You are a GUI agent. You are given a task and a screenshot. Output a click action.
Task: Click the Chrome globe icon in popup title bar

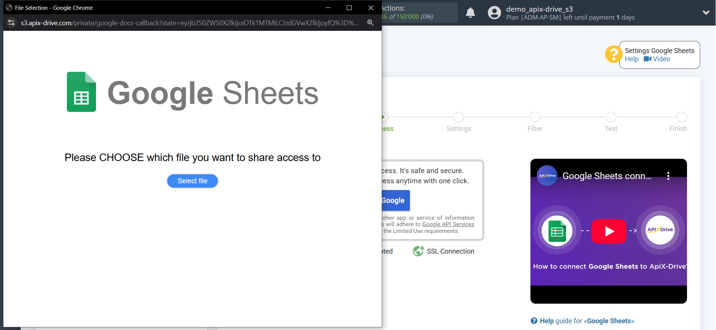[x=9, y=8]
